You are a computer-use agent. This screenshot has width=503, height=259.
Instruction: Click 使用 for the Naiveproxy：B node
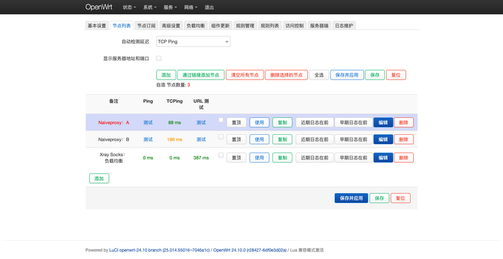(259, 140)
